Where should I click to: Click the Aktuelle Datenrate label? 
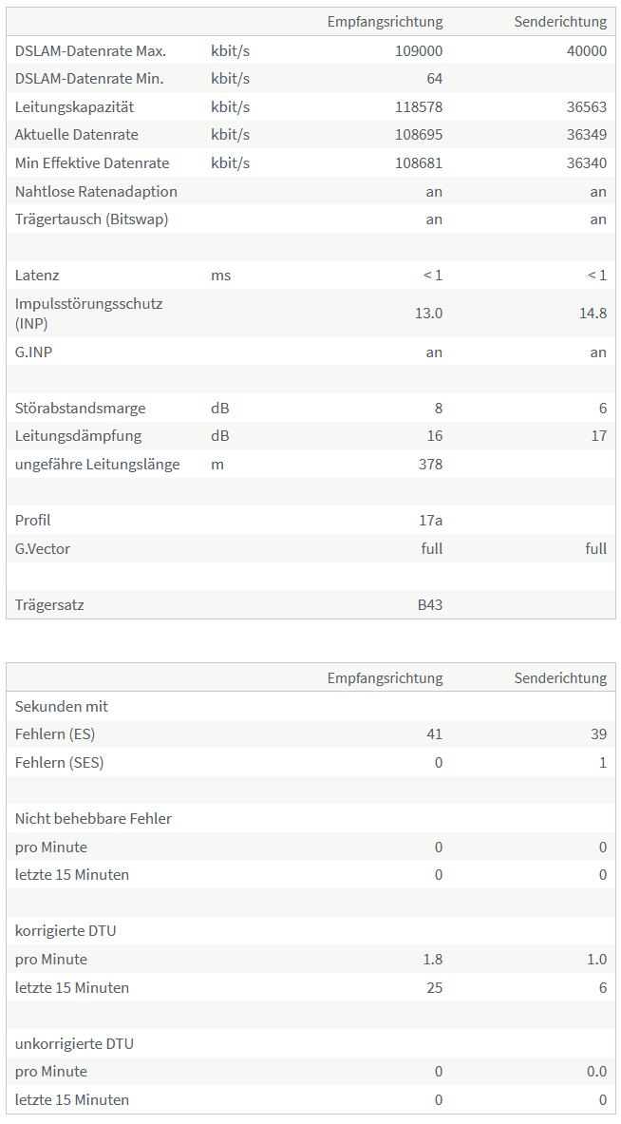coord(71,135)
